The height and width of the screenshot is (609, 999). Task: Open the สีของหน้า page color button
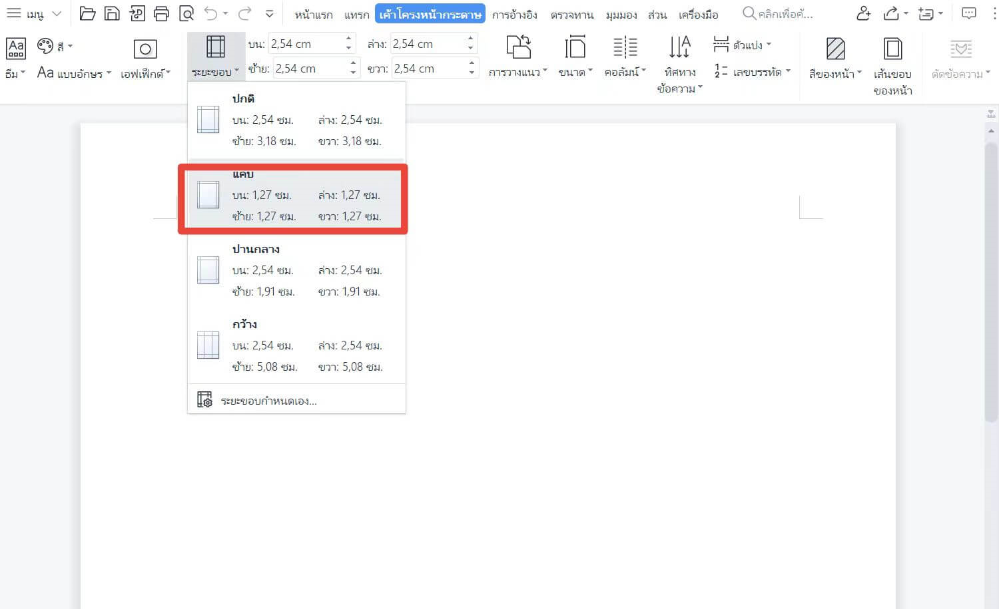835,58
